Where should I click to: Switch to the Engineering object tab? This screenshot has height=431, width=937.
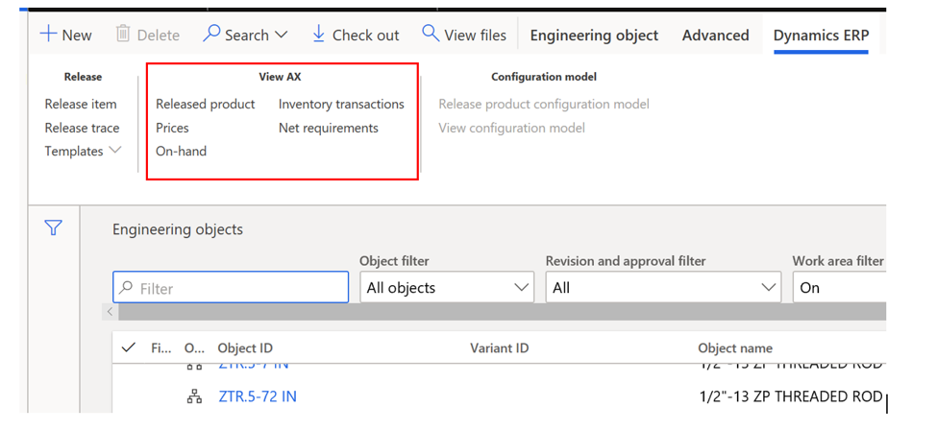coord(594,36)
